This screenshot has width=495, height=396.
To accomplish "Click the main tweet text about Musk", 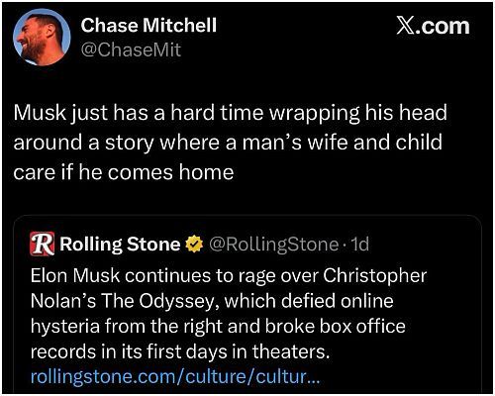I will tap(231, 143).
